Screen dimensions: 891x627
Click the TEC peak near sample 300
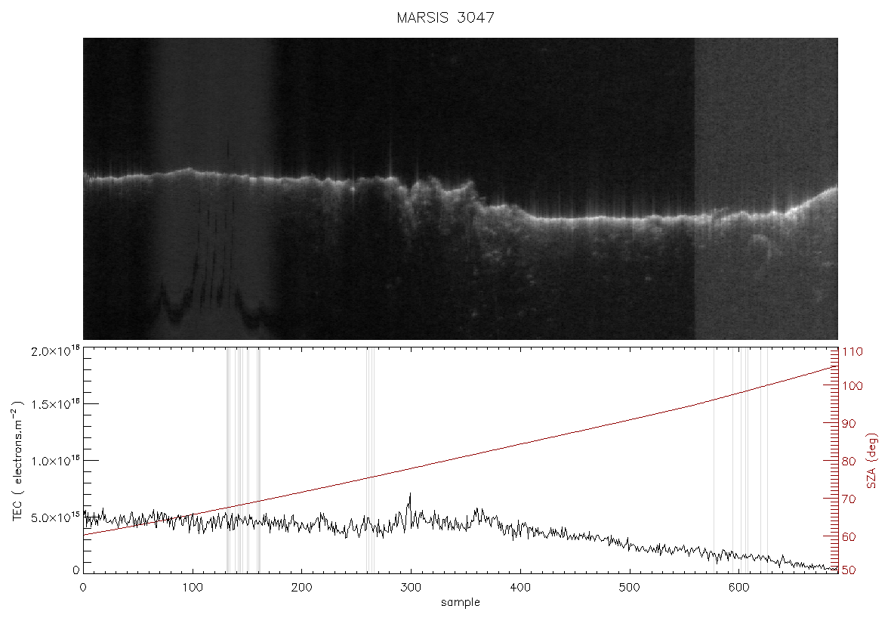[x=410, y=495]
